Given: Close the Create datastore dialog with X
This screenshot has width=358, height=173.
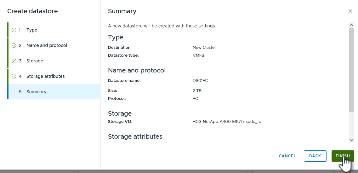Looking at the screenshot, I should coord(350,11).
